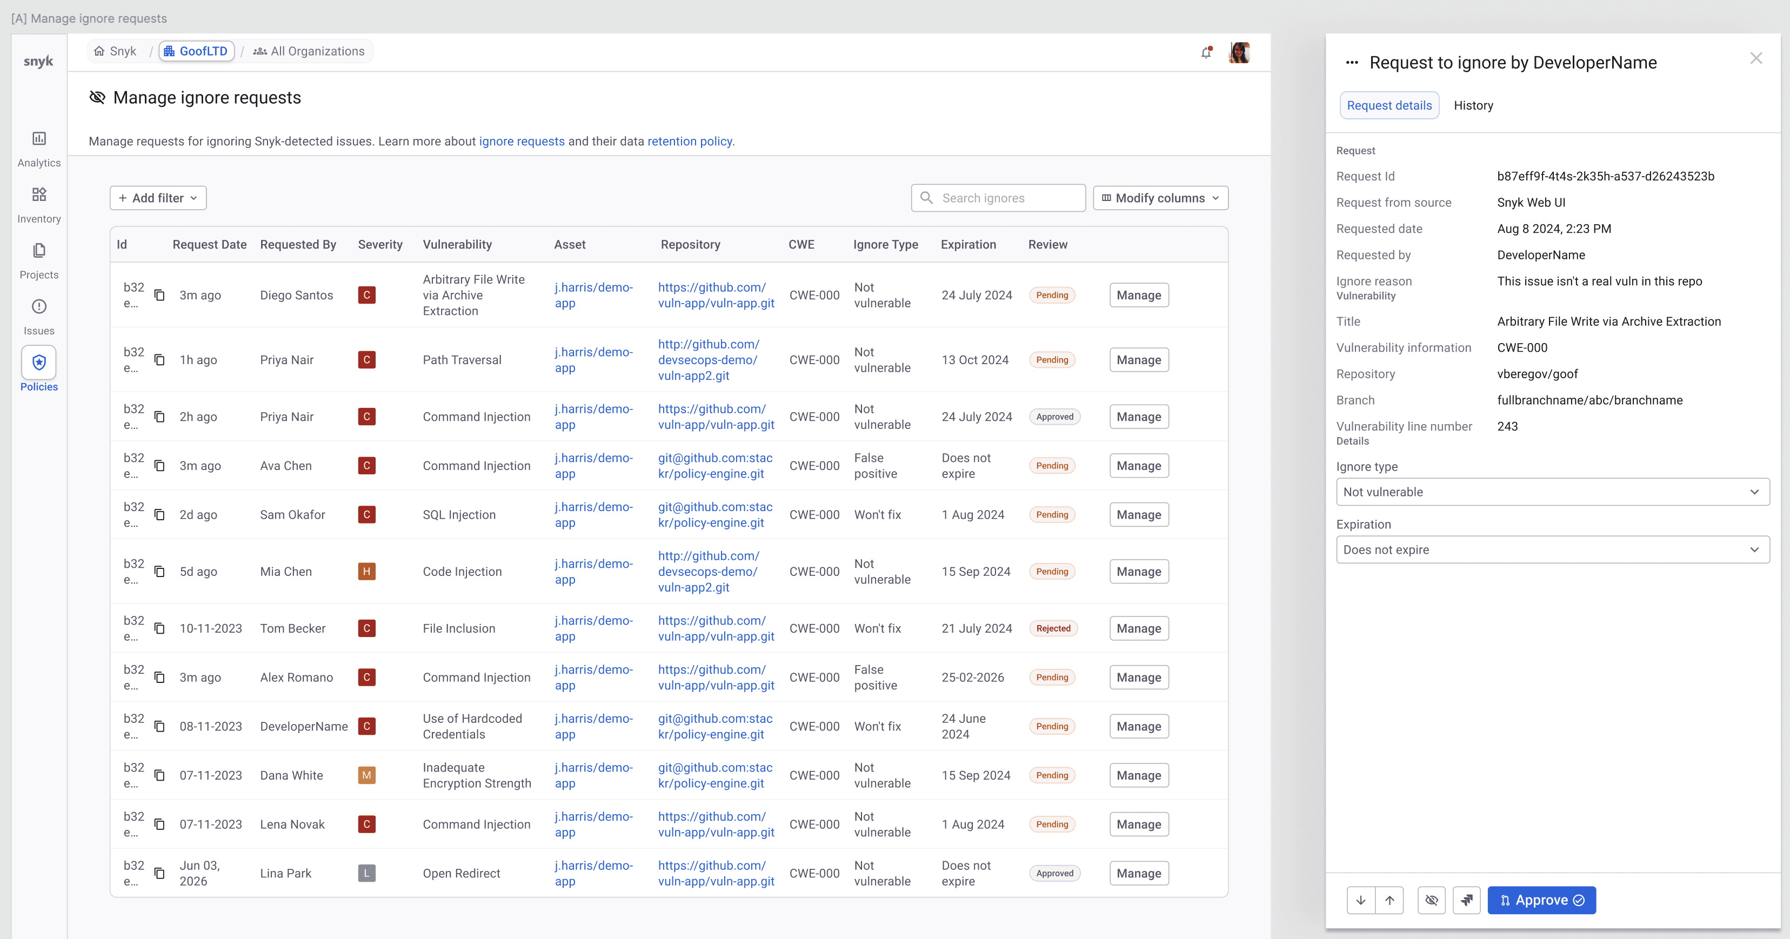Click the Approve button
The image size is (1790, 939).
[x=1542, y=900]
